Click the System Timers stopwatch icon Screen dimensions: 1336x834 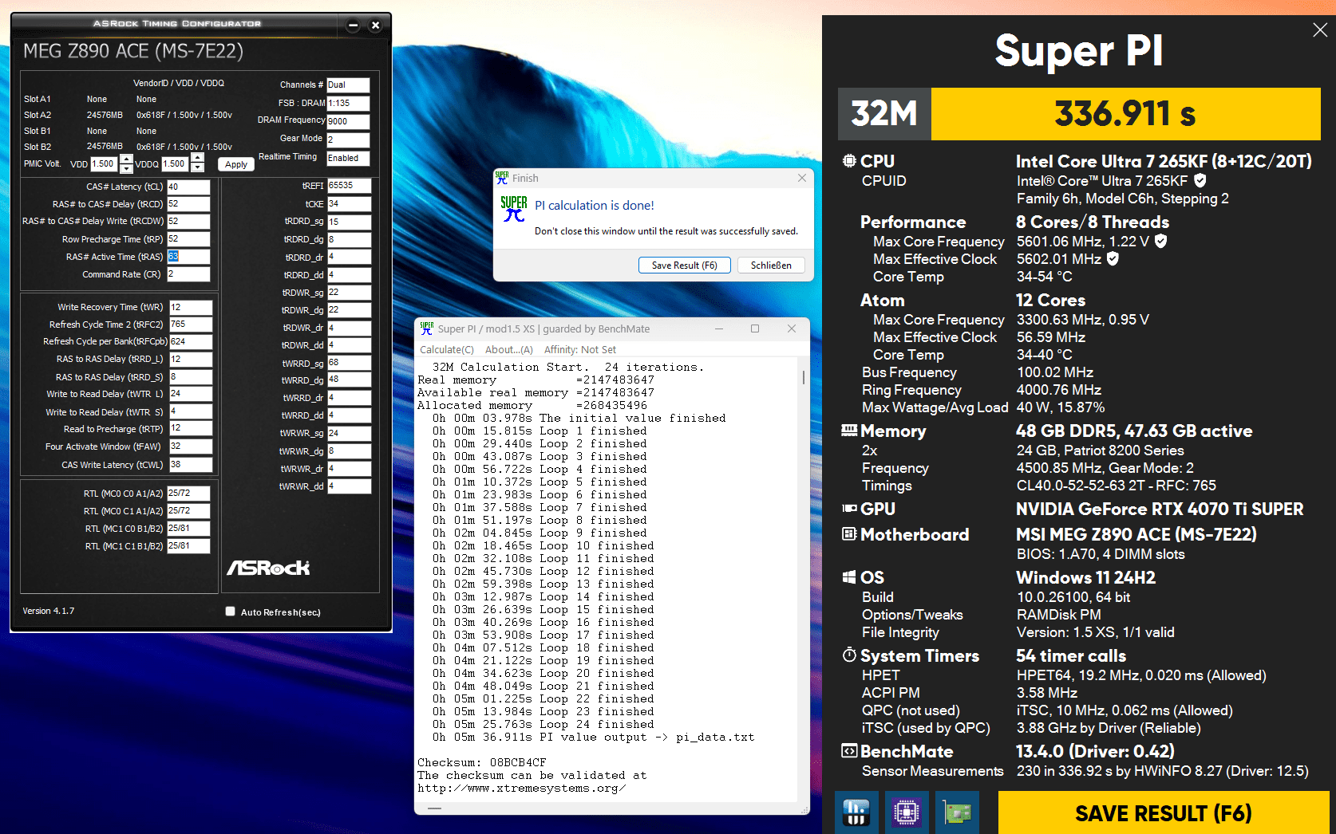pos(849,655)
